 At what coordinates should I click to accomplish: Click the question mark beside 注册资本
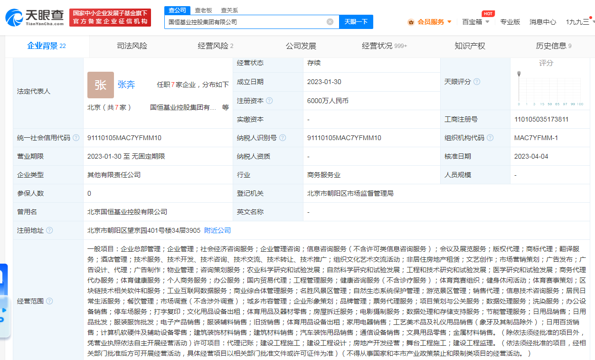point(270,101)
